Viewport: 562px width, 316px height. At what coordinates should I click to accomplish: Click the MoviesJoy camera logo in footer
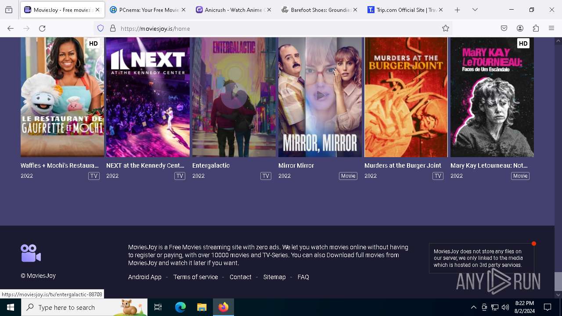point(31,253)
